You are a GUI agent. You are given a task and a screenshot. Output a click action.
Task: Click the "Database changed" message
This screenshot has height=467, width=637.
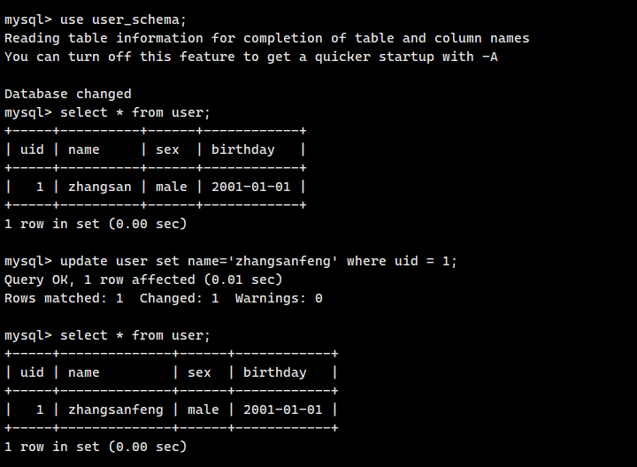click(x=68, y=94)
